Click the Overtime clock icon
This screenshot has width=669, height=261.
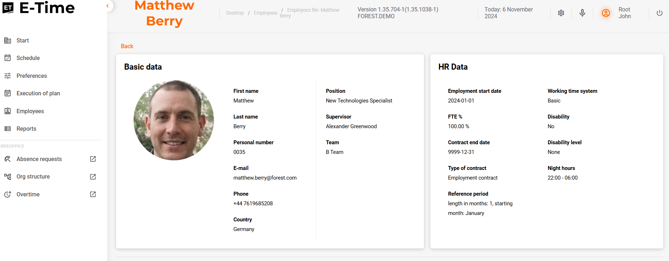pyautogui.click(x=8, y=194)
